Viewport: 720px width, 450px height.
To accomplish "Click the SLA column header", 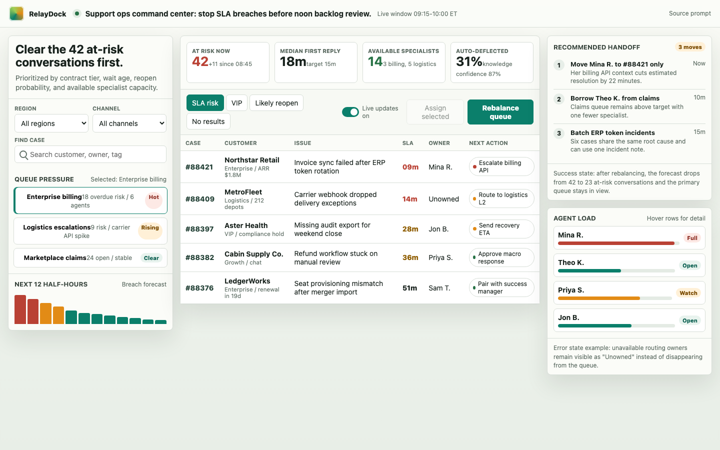I will click(408, 143).
